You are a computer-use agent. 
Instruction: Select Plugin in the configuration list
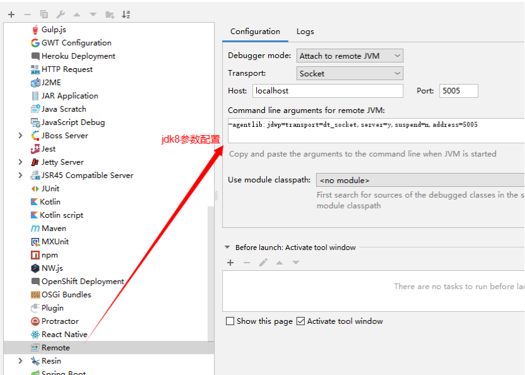coord(52,308)
